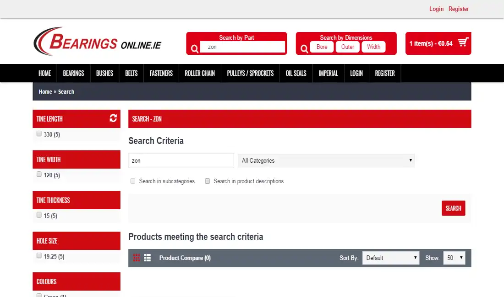
Task: Open the shopping cart icon
Action: [463, 42]
